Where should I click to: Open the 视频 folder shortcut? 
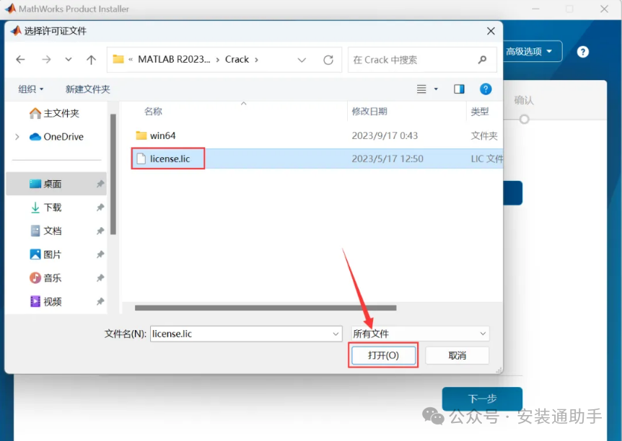pos(46,301)
